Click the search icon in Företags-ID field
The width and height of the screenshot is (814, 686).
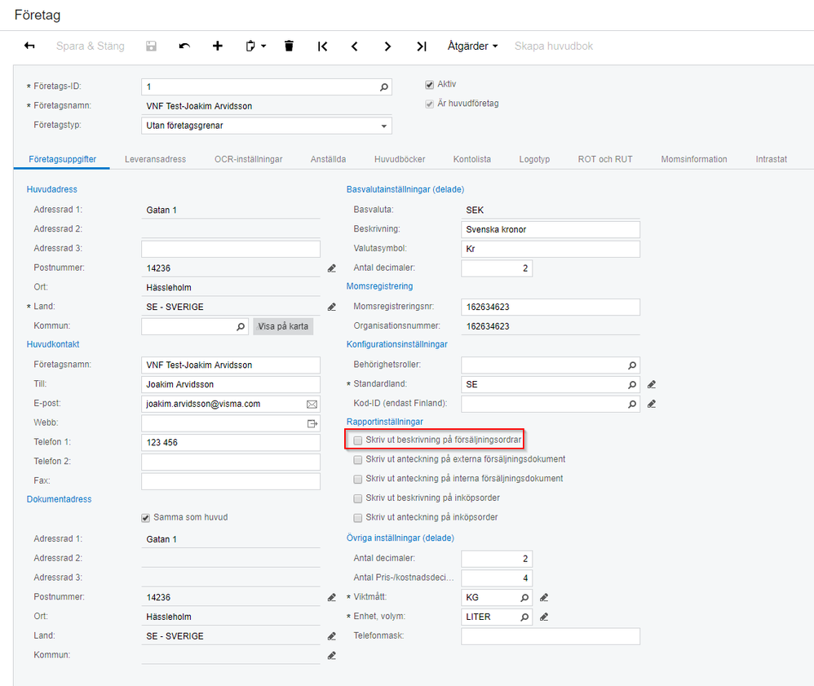[384, 86]
